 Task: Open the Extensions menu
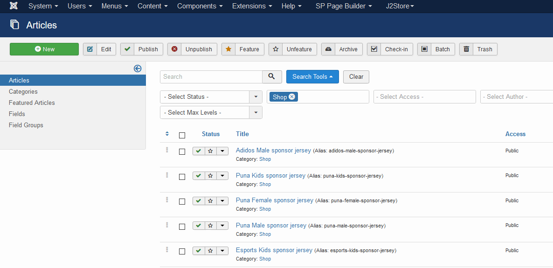pyautogui.click(x=252, y=6)
